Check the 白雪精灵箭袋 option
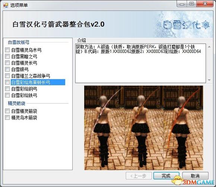The height and width of the screenshot is (187, 216). [x=7, y=111]
